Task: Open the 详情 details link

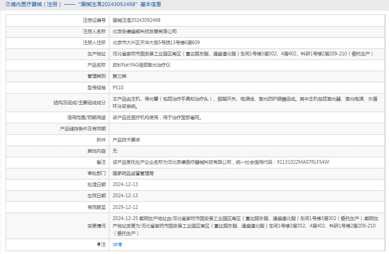Action: (117, 244)
